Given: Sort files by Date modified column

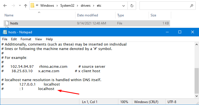Looking at the screenshot, I should pyautogui.click(x=87, y=15).
